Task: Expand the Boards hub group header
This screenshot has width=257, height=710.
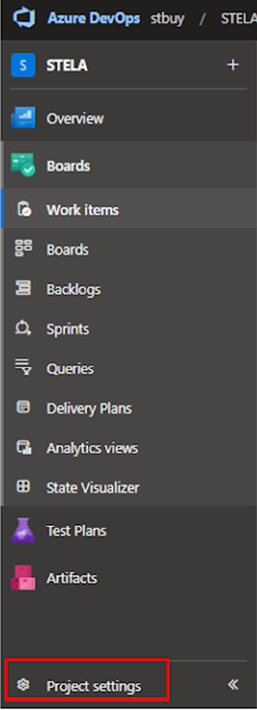Action: tap(129, 165)
